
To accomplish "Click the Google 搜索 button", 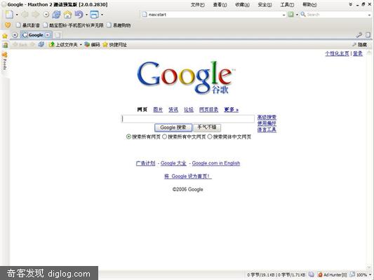I will tap(173, 127).
